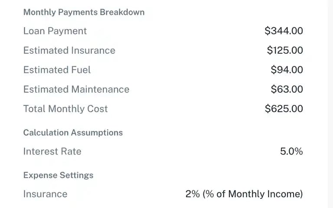Select the Insurance expense setting label
Viewport: 333px width, 208px height.
coord(45,194)
